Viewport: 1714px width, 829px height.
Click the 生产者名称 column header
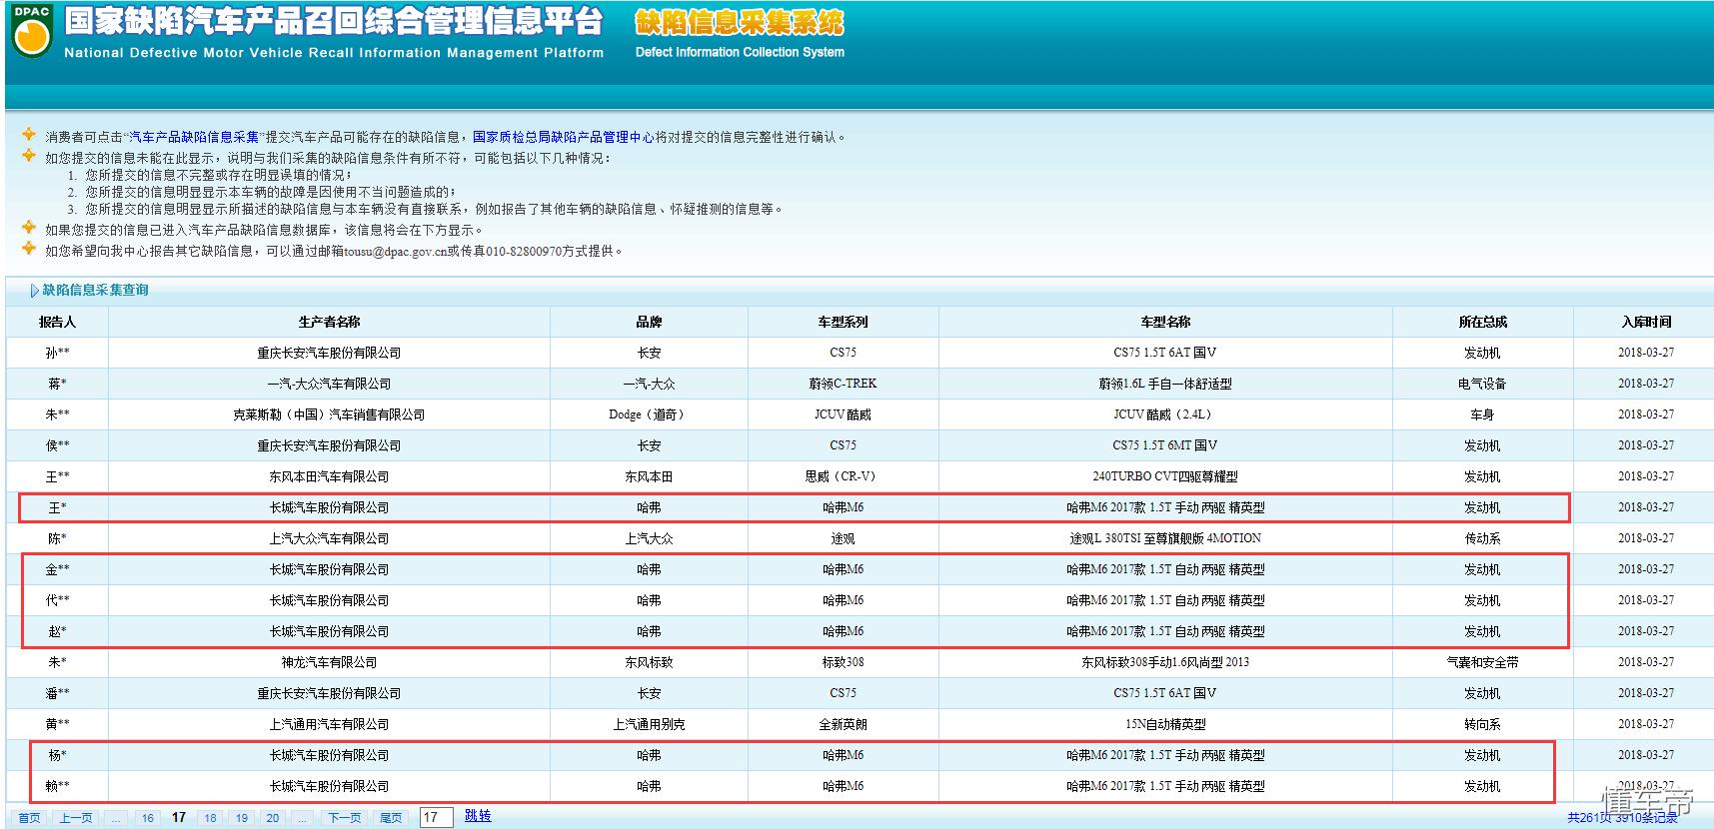pos(329,322)
